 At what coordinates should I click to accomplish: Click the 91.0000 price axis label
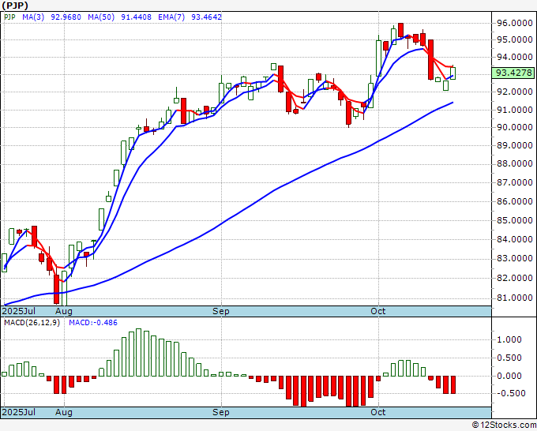[x=515, y=110]
